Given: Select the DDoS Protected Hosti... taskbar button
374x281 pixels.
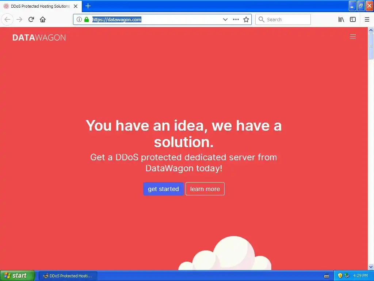Looking at the screenshot, I should tap(68, 276).
